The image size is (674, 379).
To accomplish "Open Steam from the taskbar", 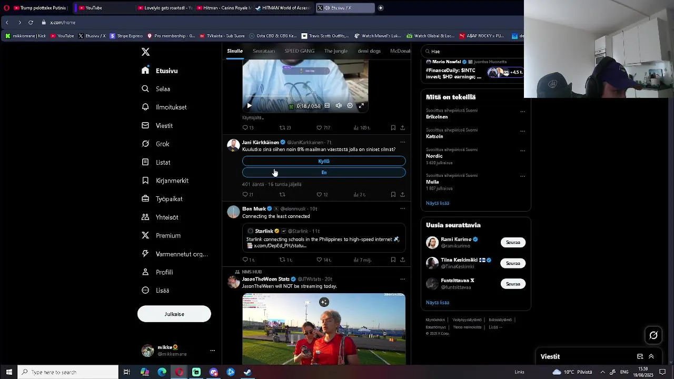I will pyautogui.click(x=247, y=372).
